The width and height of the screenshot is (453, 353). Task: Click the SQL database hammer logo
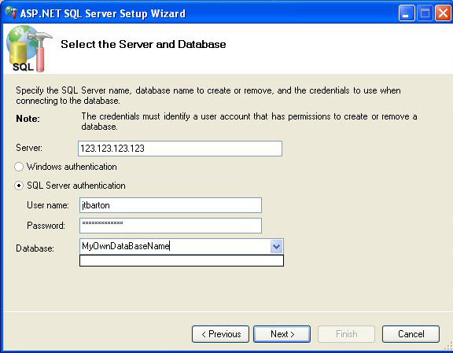pos(29,49)
